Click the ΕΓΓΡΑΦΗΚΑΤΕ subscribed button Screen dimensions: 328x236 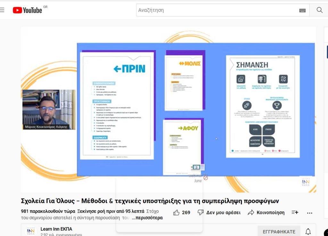pos(279,232)
